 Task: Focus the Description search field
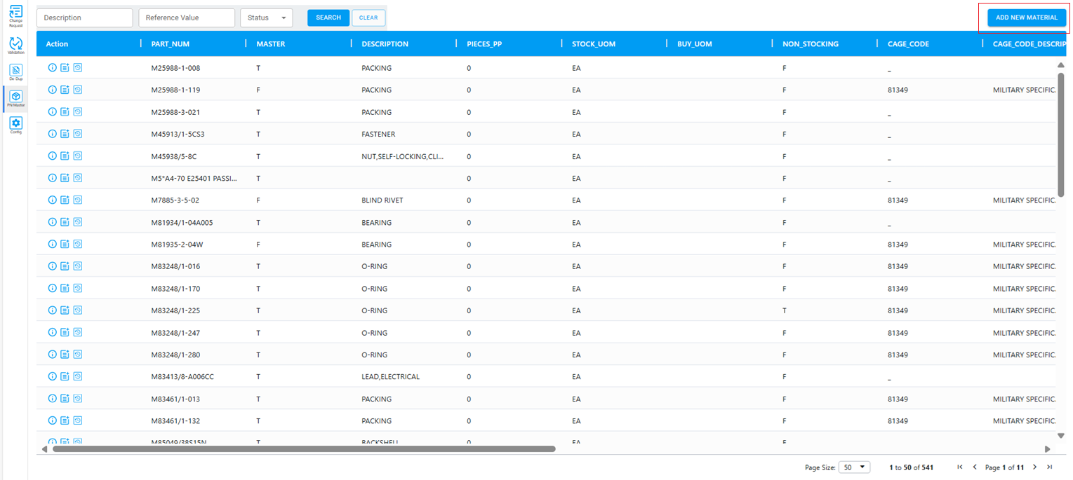coord(85,18)
